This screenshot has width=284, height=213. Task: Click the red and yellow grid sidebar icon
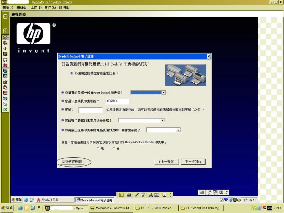[x=5, y=43]
